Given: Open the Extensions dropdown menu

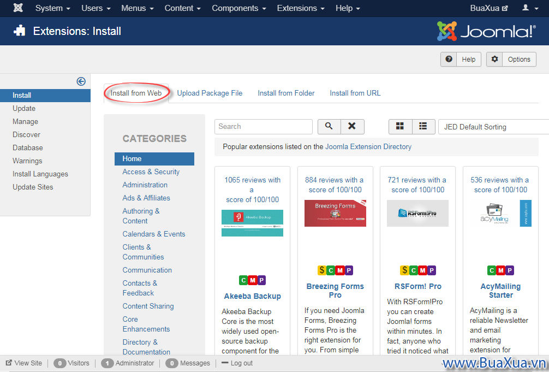Looking at the screenshot, I should 301,8.
